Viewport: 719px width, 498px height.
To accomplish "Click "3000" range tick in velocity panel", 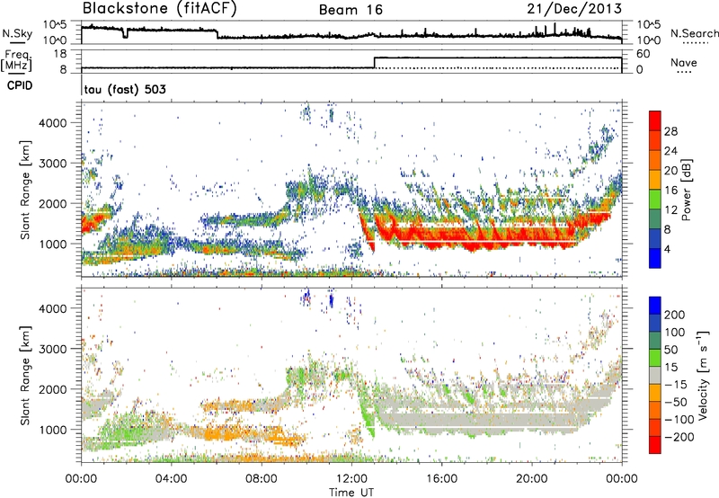I will 52,349.
